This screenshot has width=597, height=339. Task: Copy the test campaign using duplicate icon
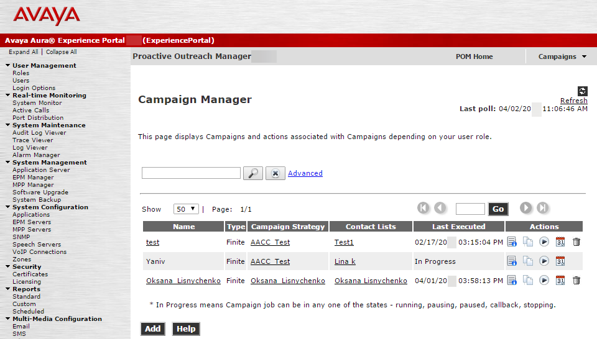click(528, 242)
